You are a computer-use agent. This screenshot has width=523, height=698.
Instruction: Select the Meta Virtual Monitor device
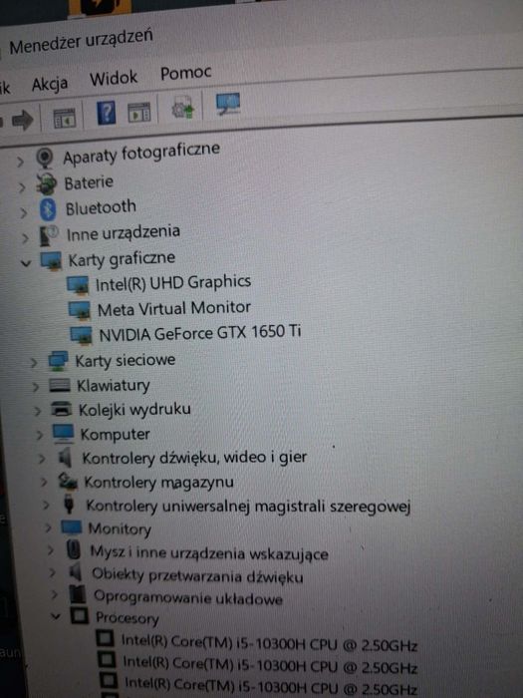[174, 308]
